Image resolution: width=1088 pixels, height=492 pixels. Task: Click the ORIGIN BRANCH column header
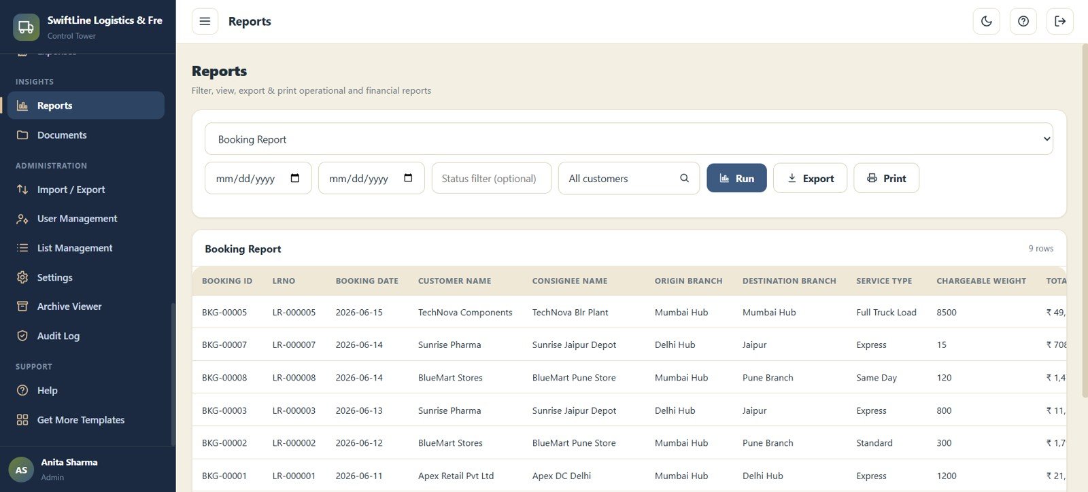tap(688, 281)
